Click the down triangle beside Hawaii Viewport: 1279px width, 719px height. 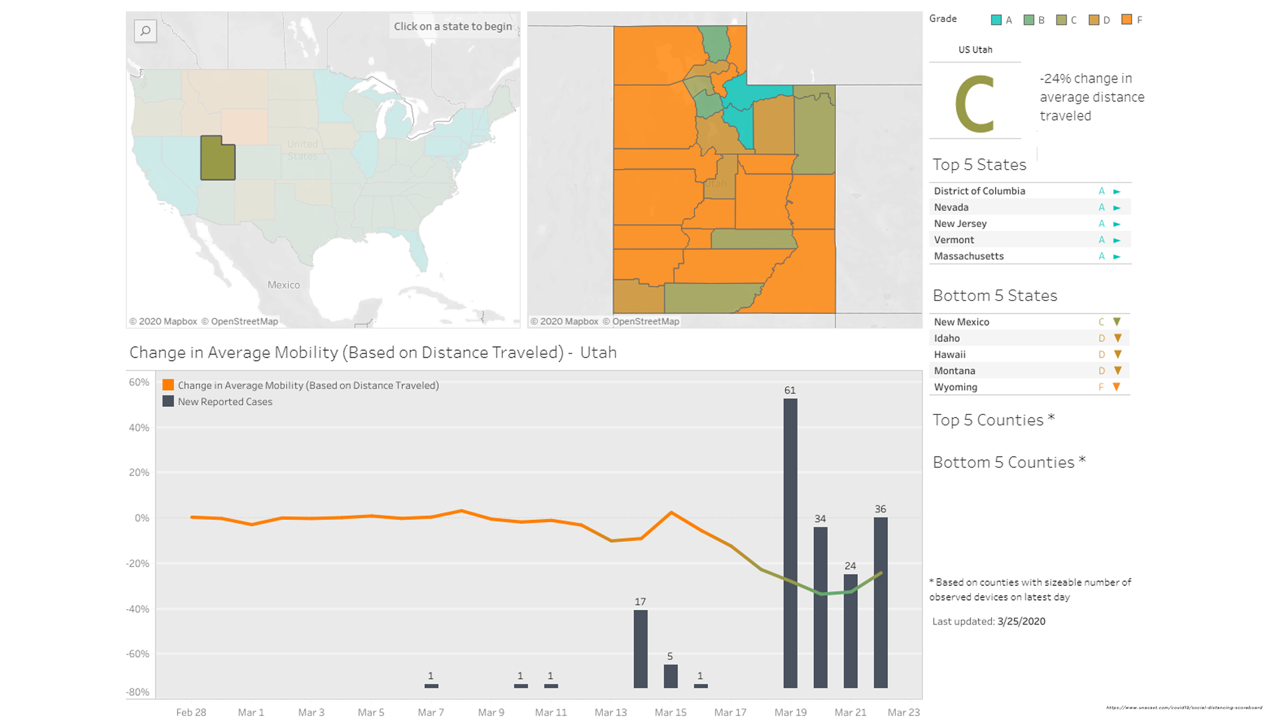click(x=1118, y=354)
